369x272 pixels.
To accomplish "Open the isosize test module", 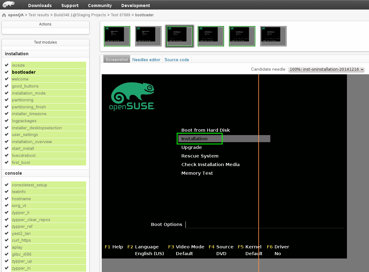I will (x=48, y=65).
